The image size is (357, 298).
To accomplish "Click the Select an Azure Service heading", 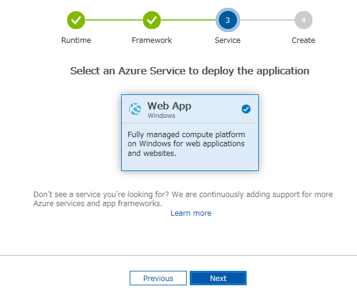I will pos(190,71).
